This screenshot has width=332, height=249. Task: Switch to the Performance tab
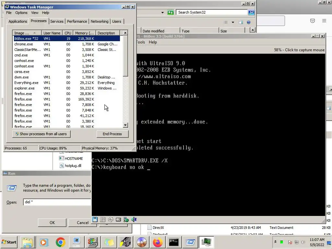coord(77,21)
